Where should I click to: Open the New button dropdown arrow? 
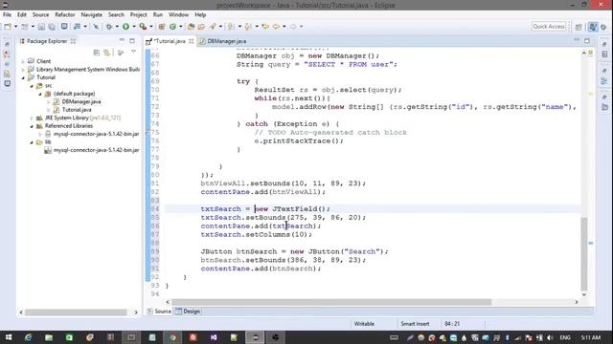tap(15, 27)
